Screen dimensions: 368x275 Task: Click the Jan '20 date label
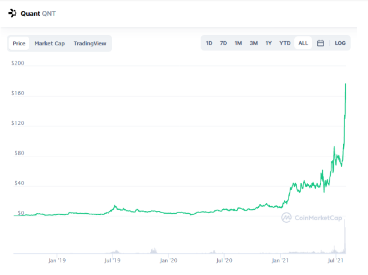[x=169, y=261]
